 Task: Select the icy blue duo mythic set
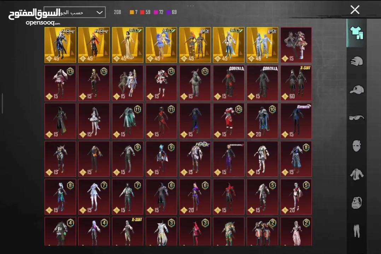pyautogui.click(x=262, y=45)
